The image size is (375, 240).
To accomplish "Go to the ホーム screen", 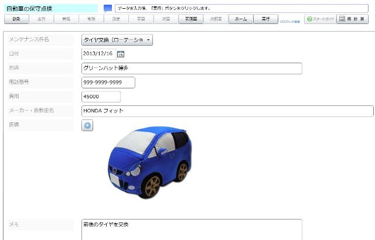I will coord(240,19).
